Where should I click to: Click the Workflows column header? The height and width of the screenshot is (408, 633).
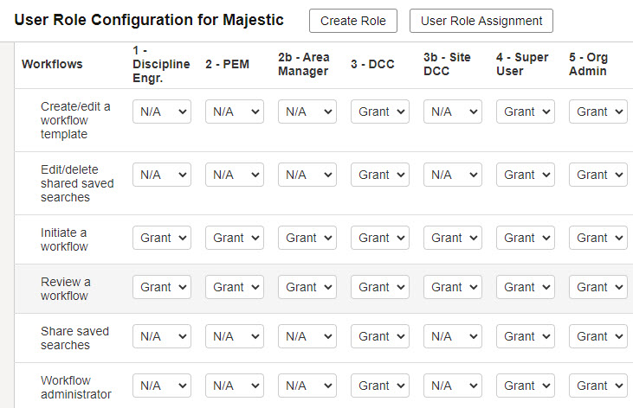pyautogui.click(x=52, y=64)
